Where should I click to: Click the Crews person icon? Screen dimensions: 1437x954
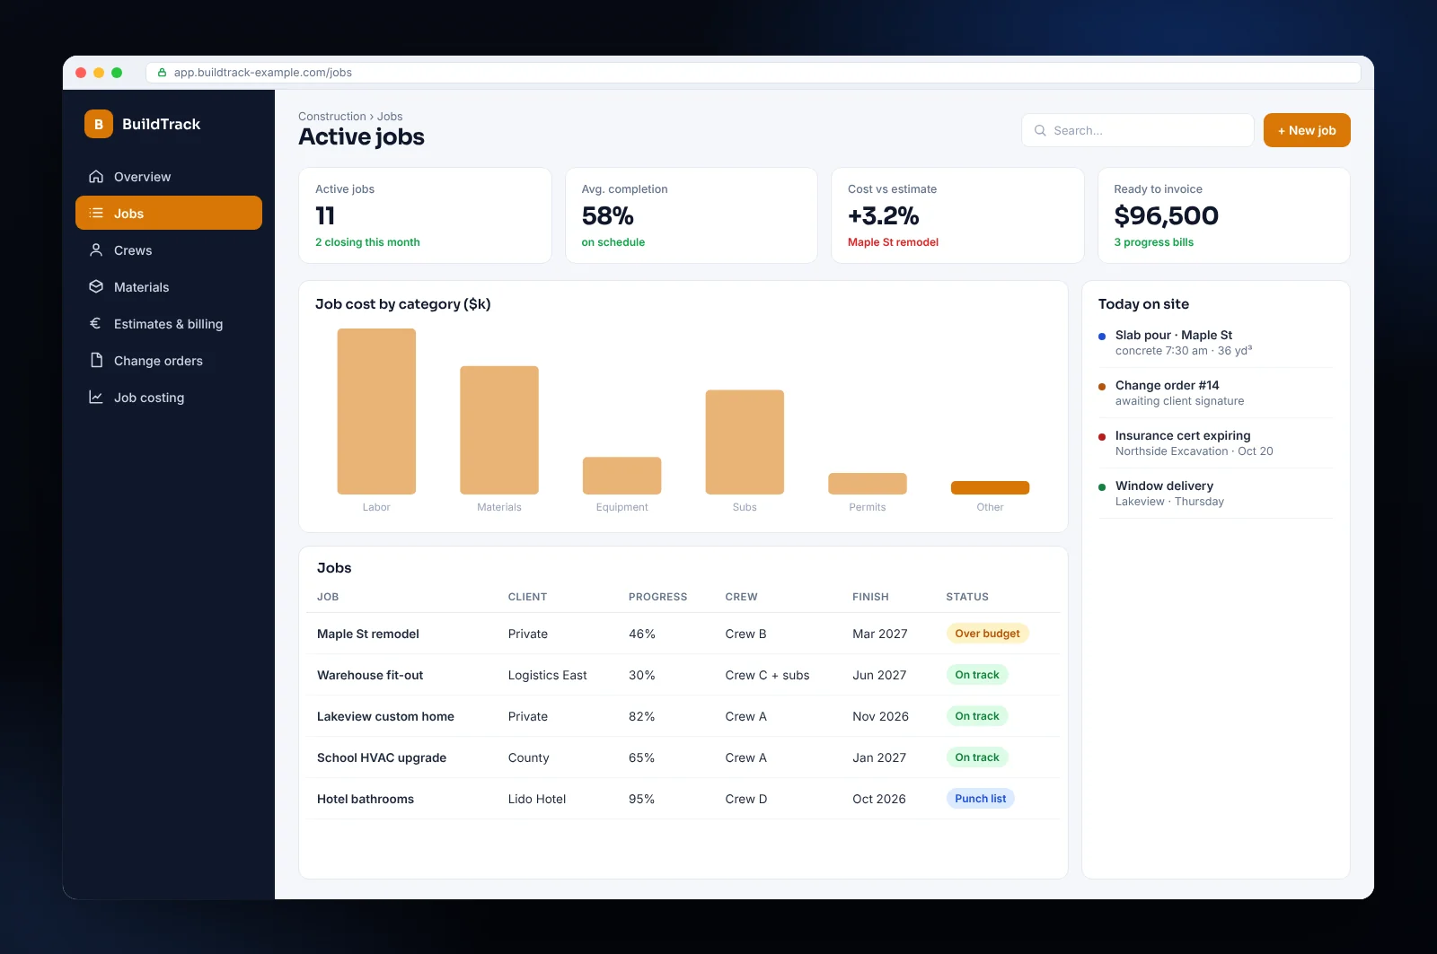tap(96, 250)
